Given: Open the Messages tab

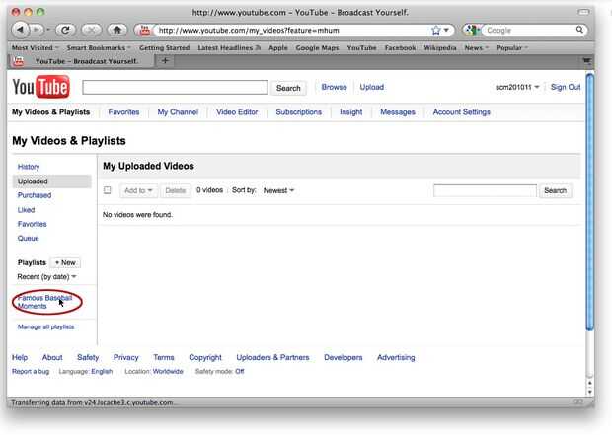Looking at the screenshot, I should tap(398, 112).
